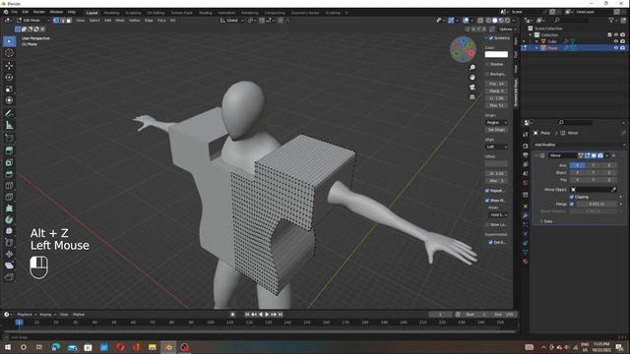Screen dimensions: 630x354
Task: Open the Edit menu
Action: click(x=26, y=12)
